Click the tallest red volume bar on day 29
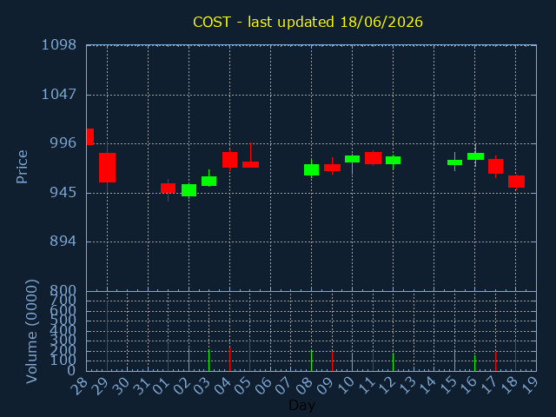This screenshot has height=417, width=556. tap(107, 336)
